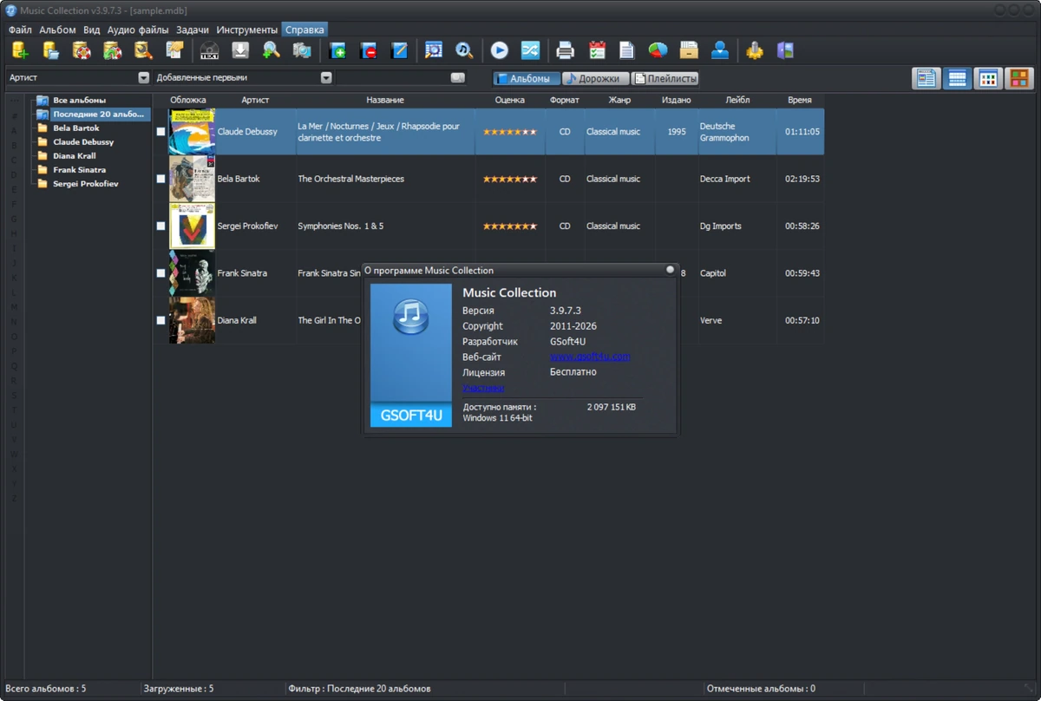Switch to the Плейлисты tab
The image size is (1041, 701).
(665, 79)
